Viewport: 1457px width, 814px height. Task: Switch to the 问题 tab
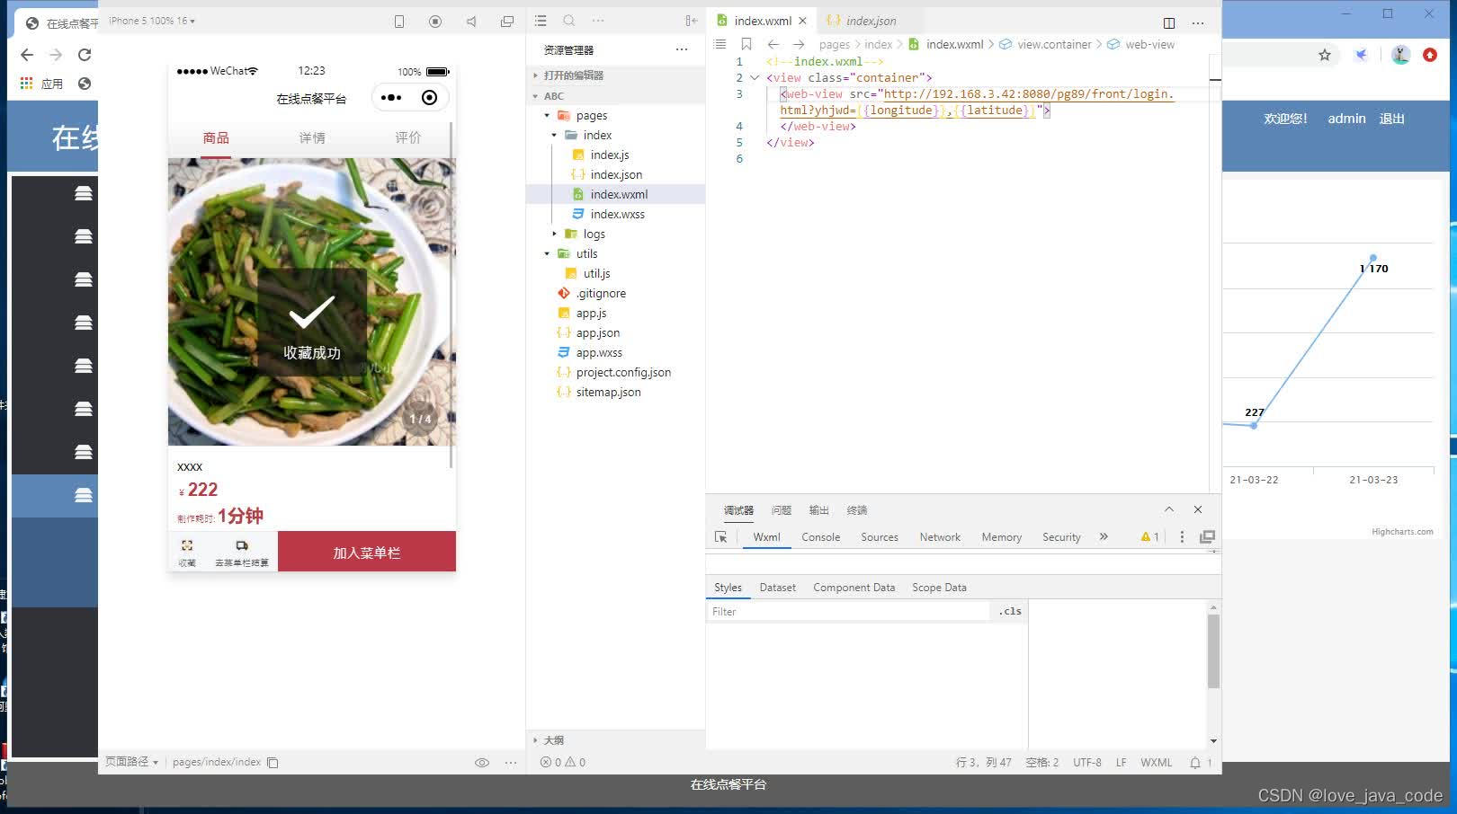(x=782, y=510)
